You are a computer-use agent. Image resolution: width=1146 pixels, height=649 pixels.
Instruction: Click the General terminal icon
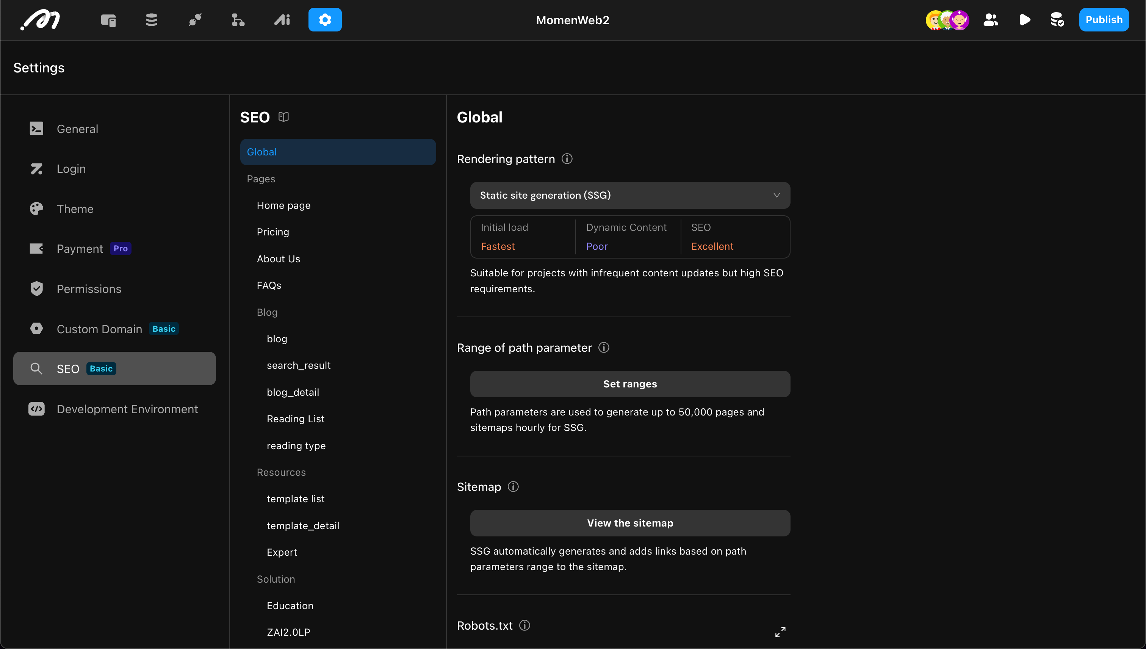[x=36, y=129]
